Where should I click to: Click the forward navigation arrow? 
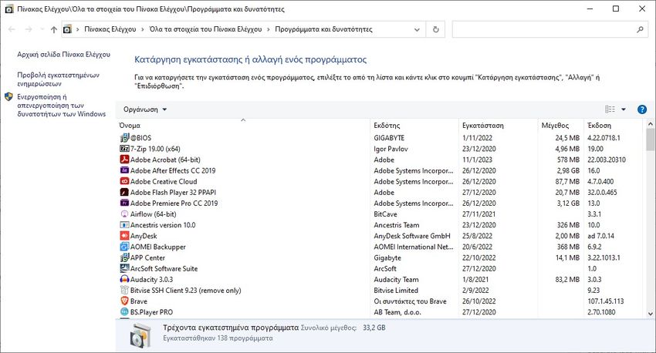[x=29, y=29]
